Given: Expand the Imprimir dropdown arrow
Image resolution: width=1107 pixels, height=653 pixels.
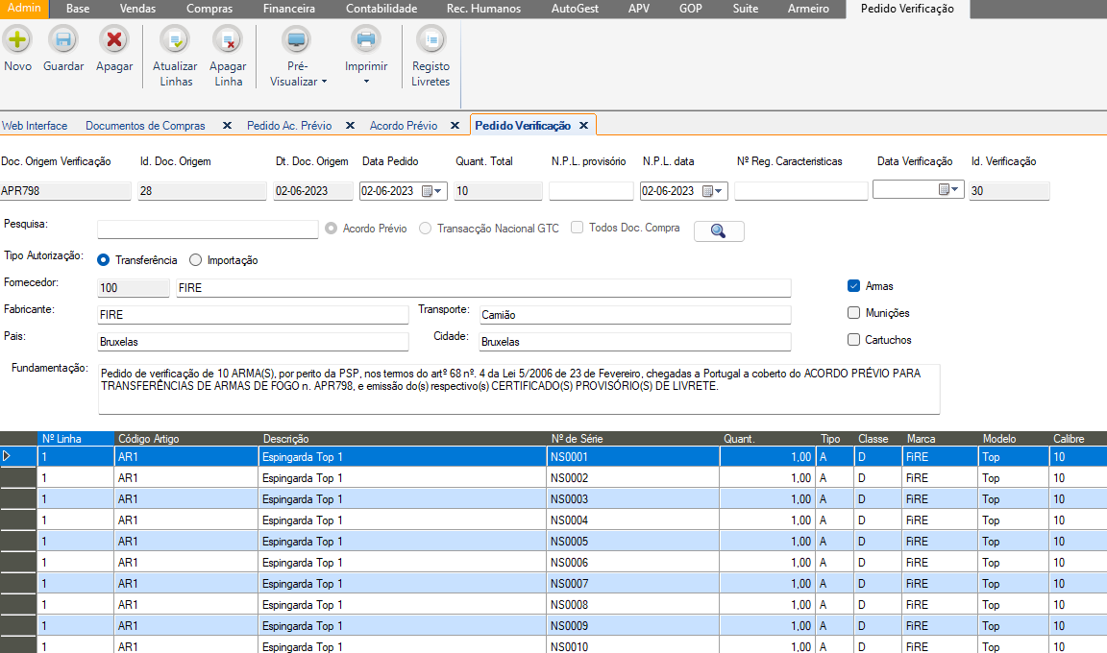Looking at the screenshot, I should tap(366, 82).
